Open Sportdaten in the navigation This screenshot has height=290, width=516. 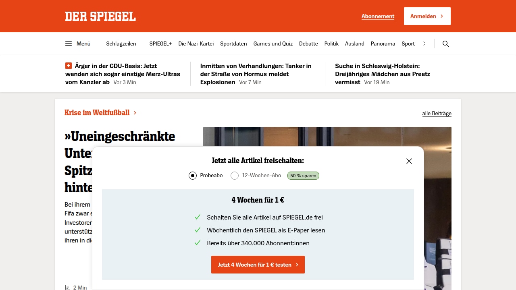pyautogui.click(x=233, y=43)
